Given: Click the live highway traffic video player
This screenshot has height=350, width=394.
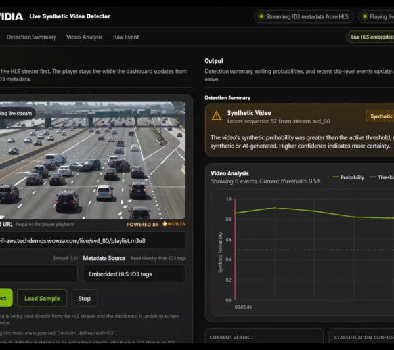Looking at the screenshot, I should (93, 160).
